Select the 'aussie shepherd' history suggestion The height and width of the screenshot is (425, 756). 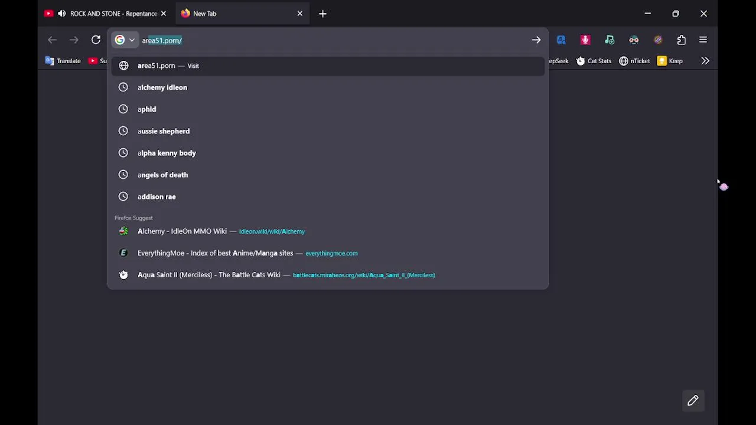click(328, 131)
